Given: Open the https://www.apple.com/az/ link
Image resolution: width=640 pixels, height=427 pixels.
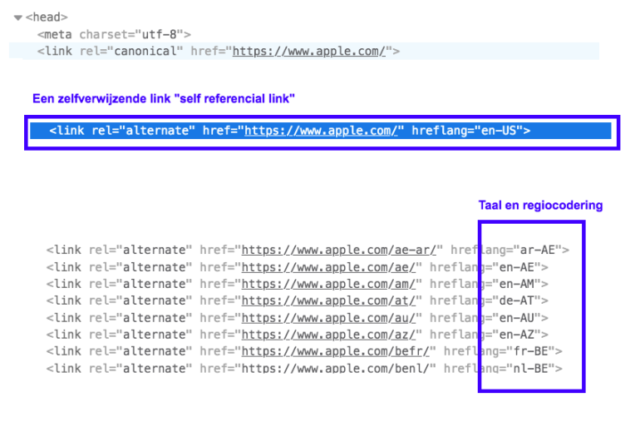Looking at the screenshot, I should (328, 335).
